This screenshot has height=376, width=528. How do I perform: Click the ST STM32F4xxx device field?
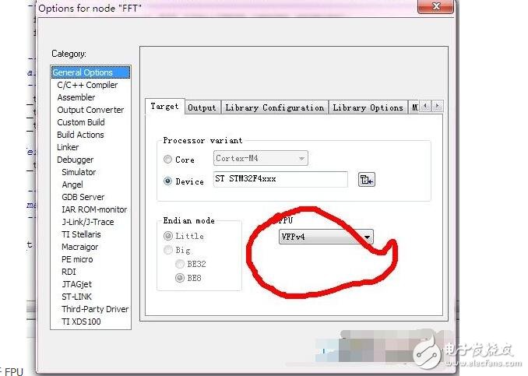pos(280,180)
